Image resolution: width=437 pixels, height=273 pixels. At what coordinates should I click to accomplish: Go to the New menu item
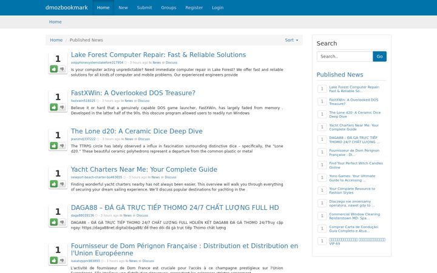coord(123,7)
